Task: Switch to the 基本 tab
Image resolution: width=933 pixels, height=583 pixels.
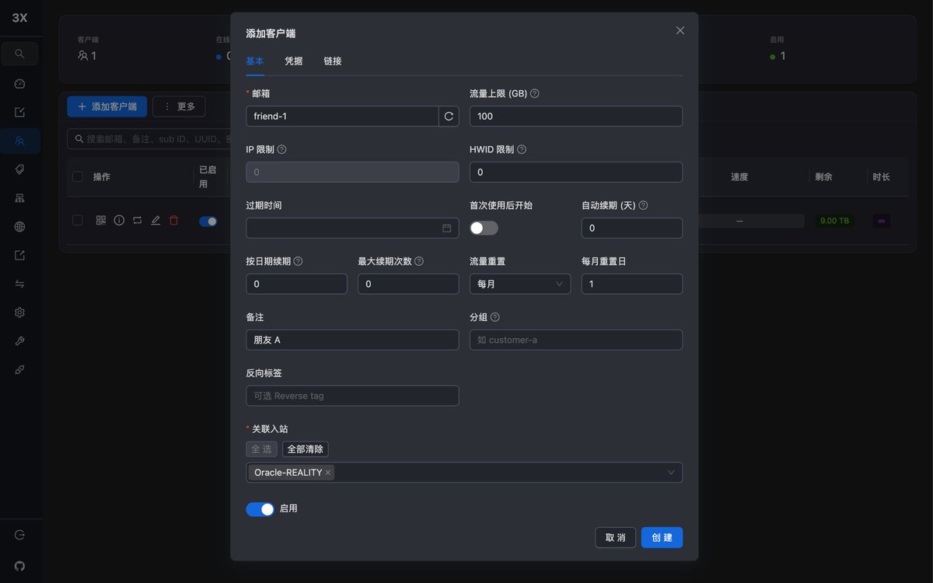Action: (255, 61)
